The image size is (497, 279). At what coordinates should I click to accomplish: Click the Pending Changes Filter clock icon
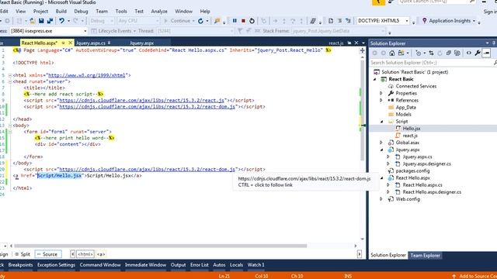[x=418, y=53]
